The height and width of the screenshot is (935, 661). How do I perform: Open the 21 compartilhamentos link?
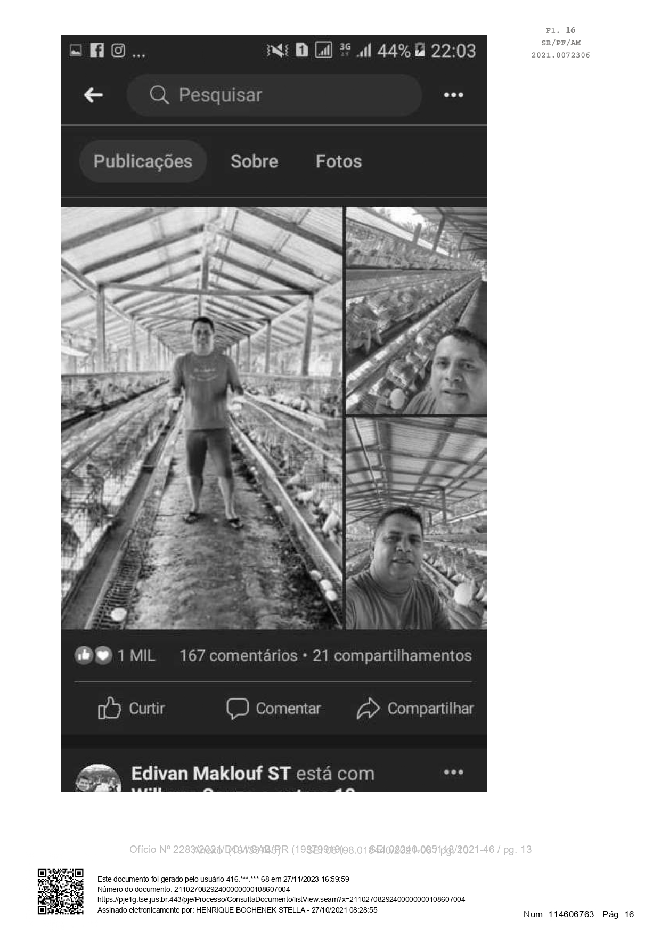point(392,655)
